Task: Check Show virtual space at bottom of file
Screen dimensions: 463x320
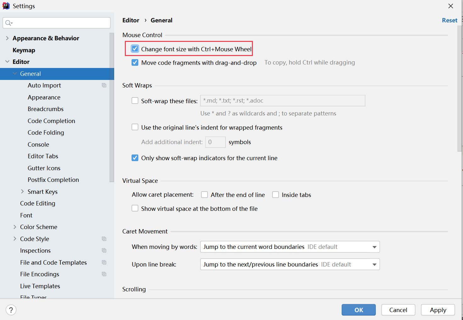Action: (135, 208)
